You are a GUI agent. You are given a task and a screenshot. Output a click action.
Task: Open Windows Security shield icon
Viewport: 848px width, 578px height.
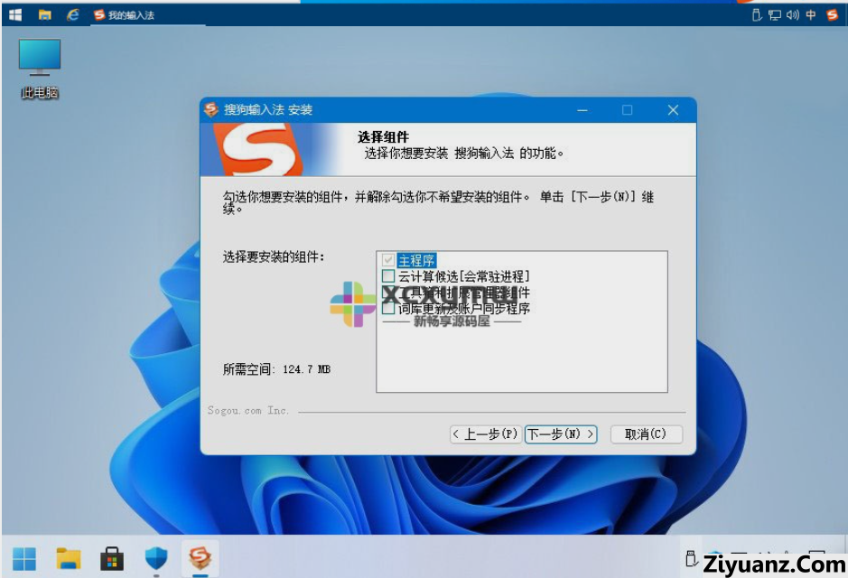click(156, 559)
